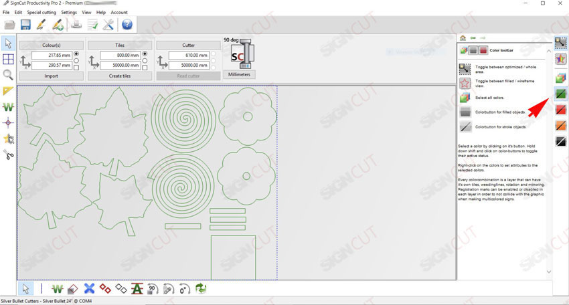569x305 pixels.
Task: Select all colors with the stacked cubes icon on the right toolbar
Action: [561, 78]
